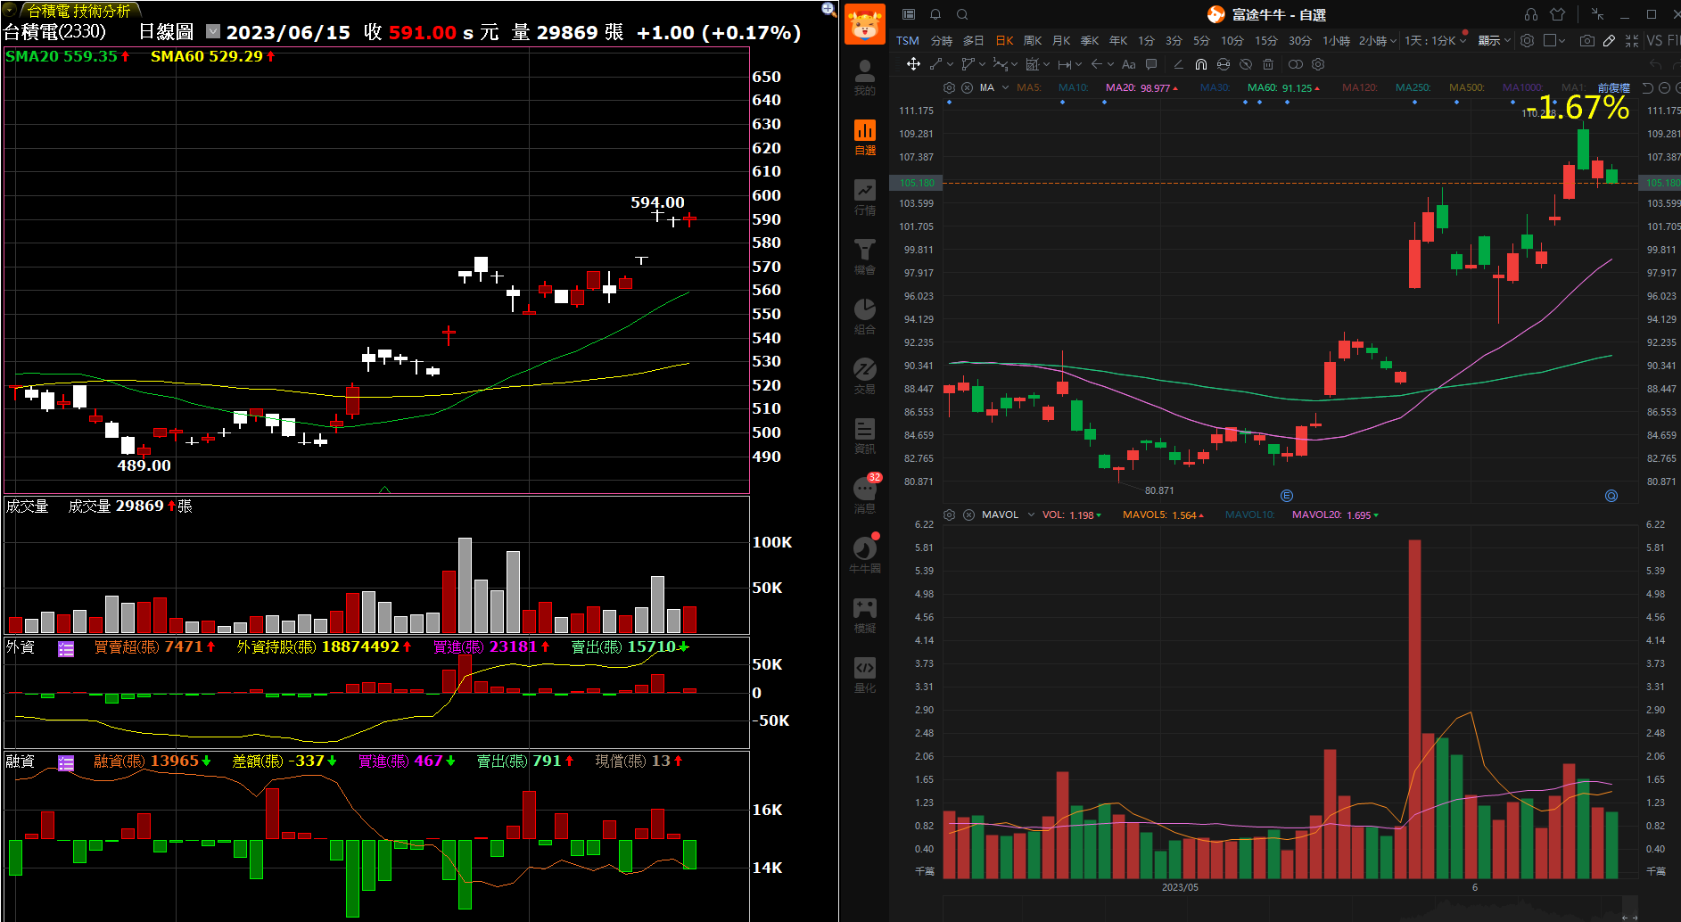Toggle hide drawings eye icon

pos(1246,64)
